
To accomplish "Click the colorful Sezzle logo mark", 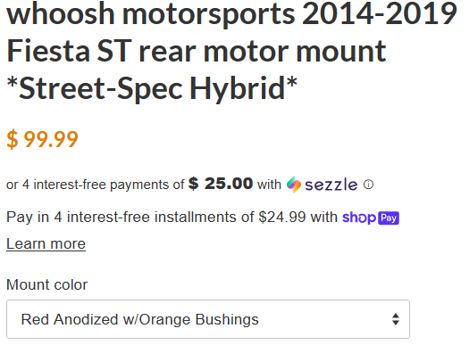I will [294, 185].
